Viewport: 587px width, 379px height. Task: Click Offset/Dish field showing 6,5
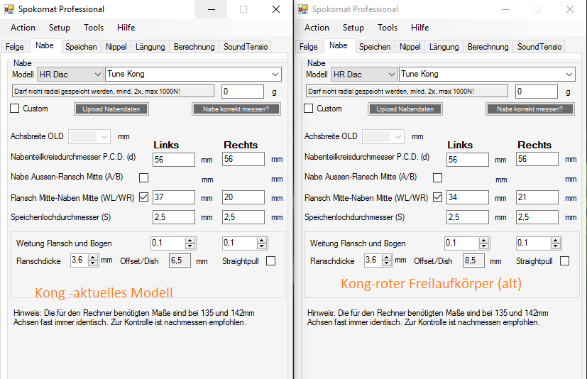tap(180, 260)
